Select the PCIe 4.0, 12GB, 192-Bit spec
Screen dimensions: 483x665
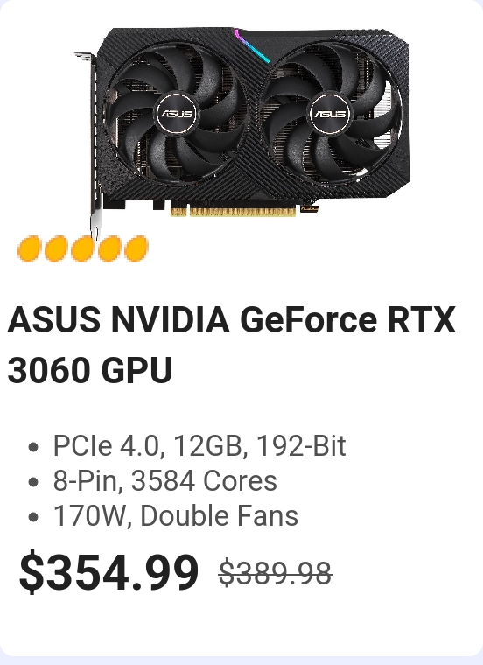click(x=199, y=445)
